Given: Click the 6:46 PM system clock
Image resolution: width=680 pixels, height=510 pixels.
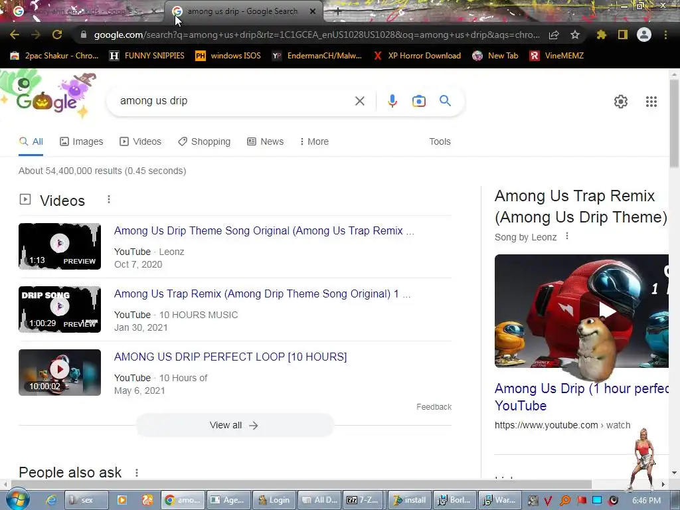Looking at the screenshot, I should click(x=646, y=500).
